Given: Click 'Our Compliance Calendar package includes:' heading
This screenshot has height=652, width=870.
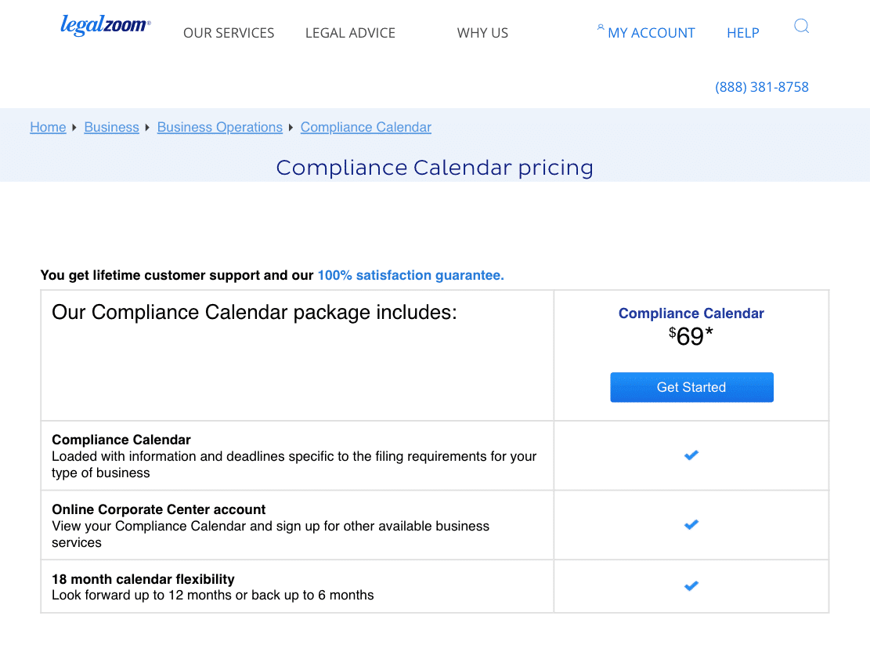Looking at the screenshot, I should pyautogui.click(x=255, y=313).
